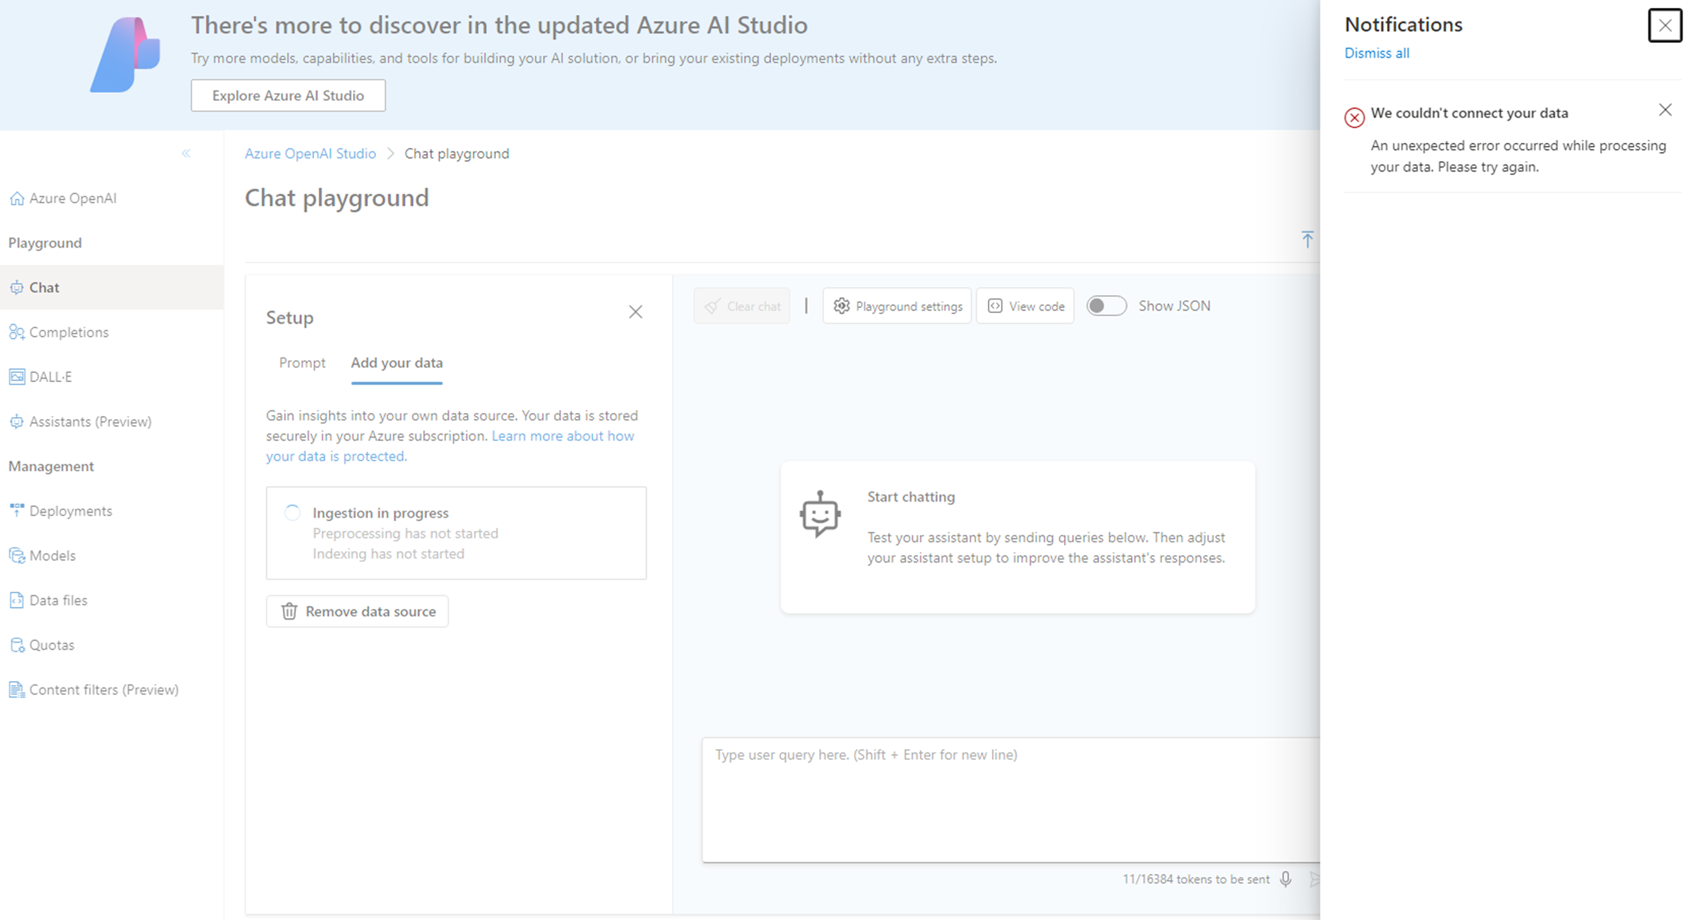Select Chat in the Playground menu

111,288
